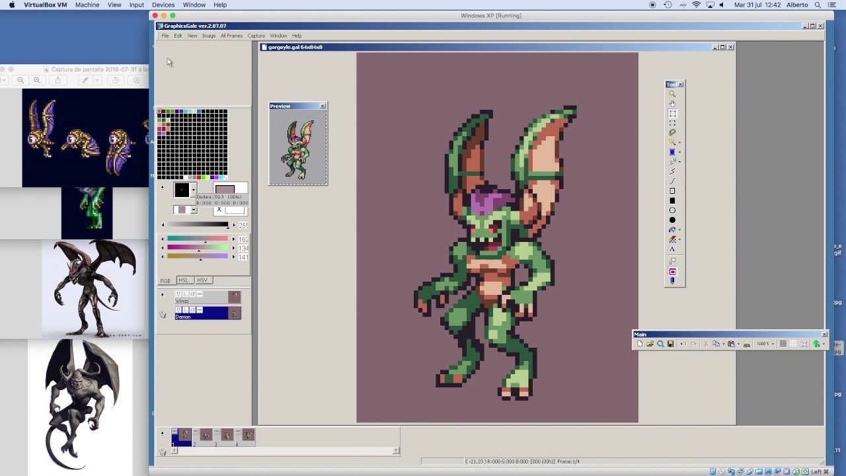Open the Edit menu in GraphicsGale
This screenshot has width=846, height=476.
[178, 36]
